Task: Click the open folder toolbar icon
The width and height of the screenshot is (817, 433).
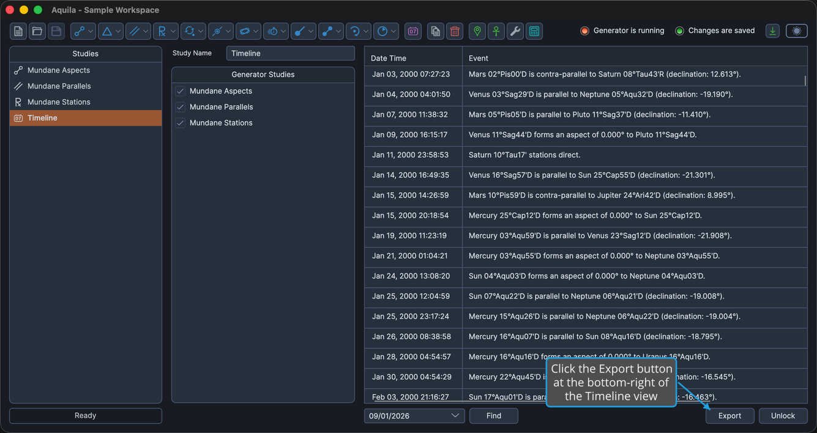Action: coord(37,31)
